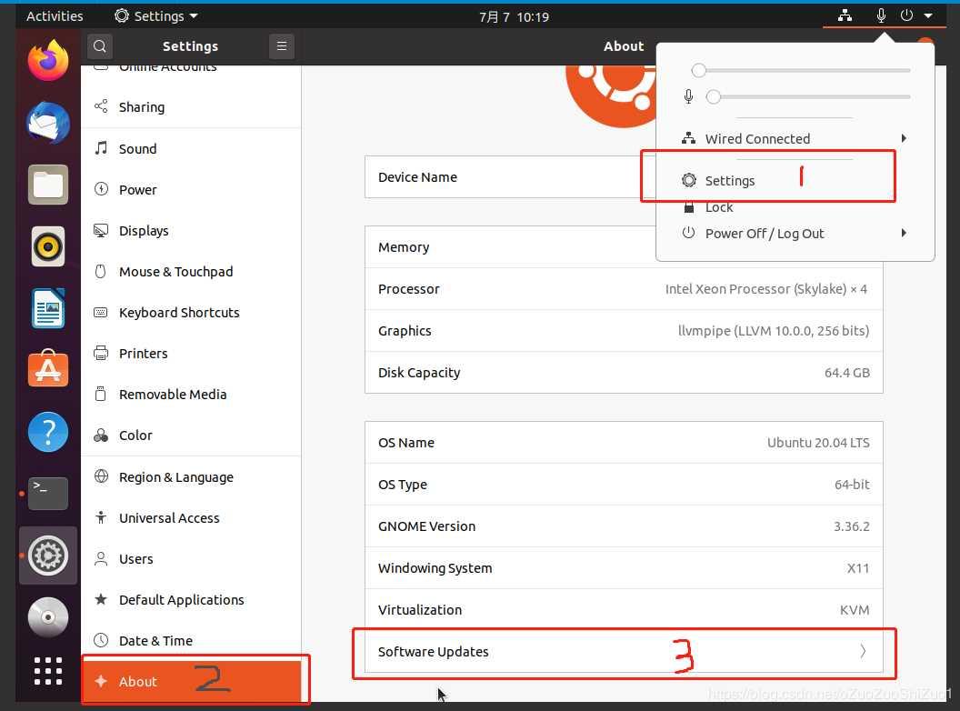The width and height of the screenshot is (960, 711).
Task: Select Settings in the system menu
Action: 730,181
